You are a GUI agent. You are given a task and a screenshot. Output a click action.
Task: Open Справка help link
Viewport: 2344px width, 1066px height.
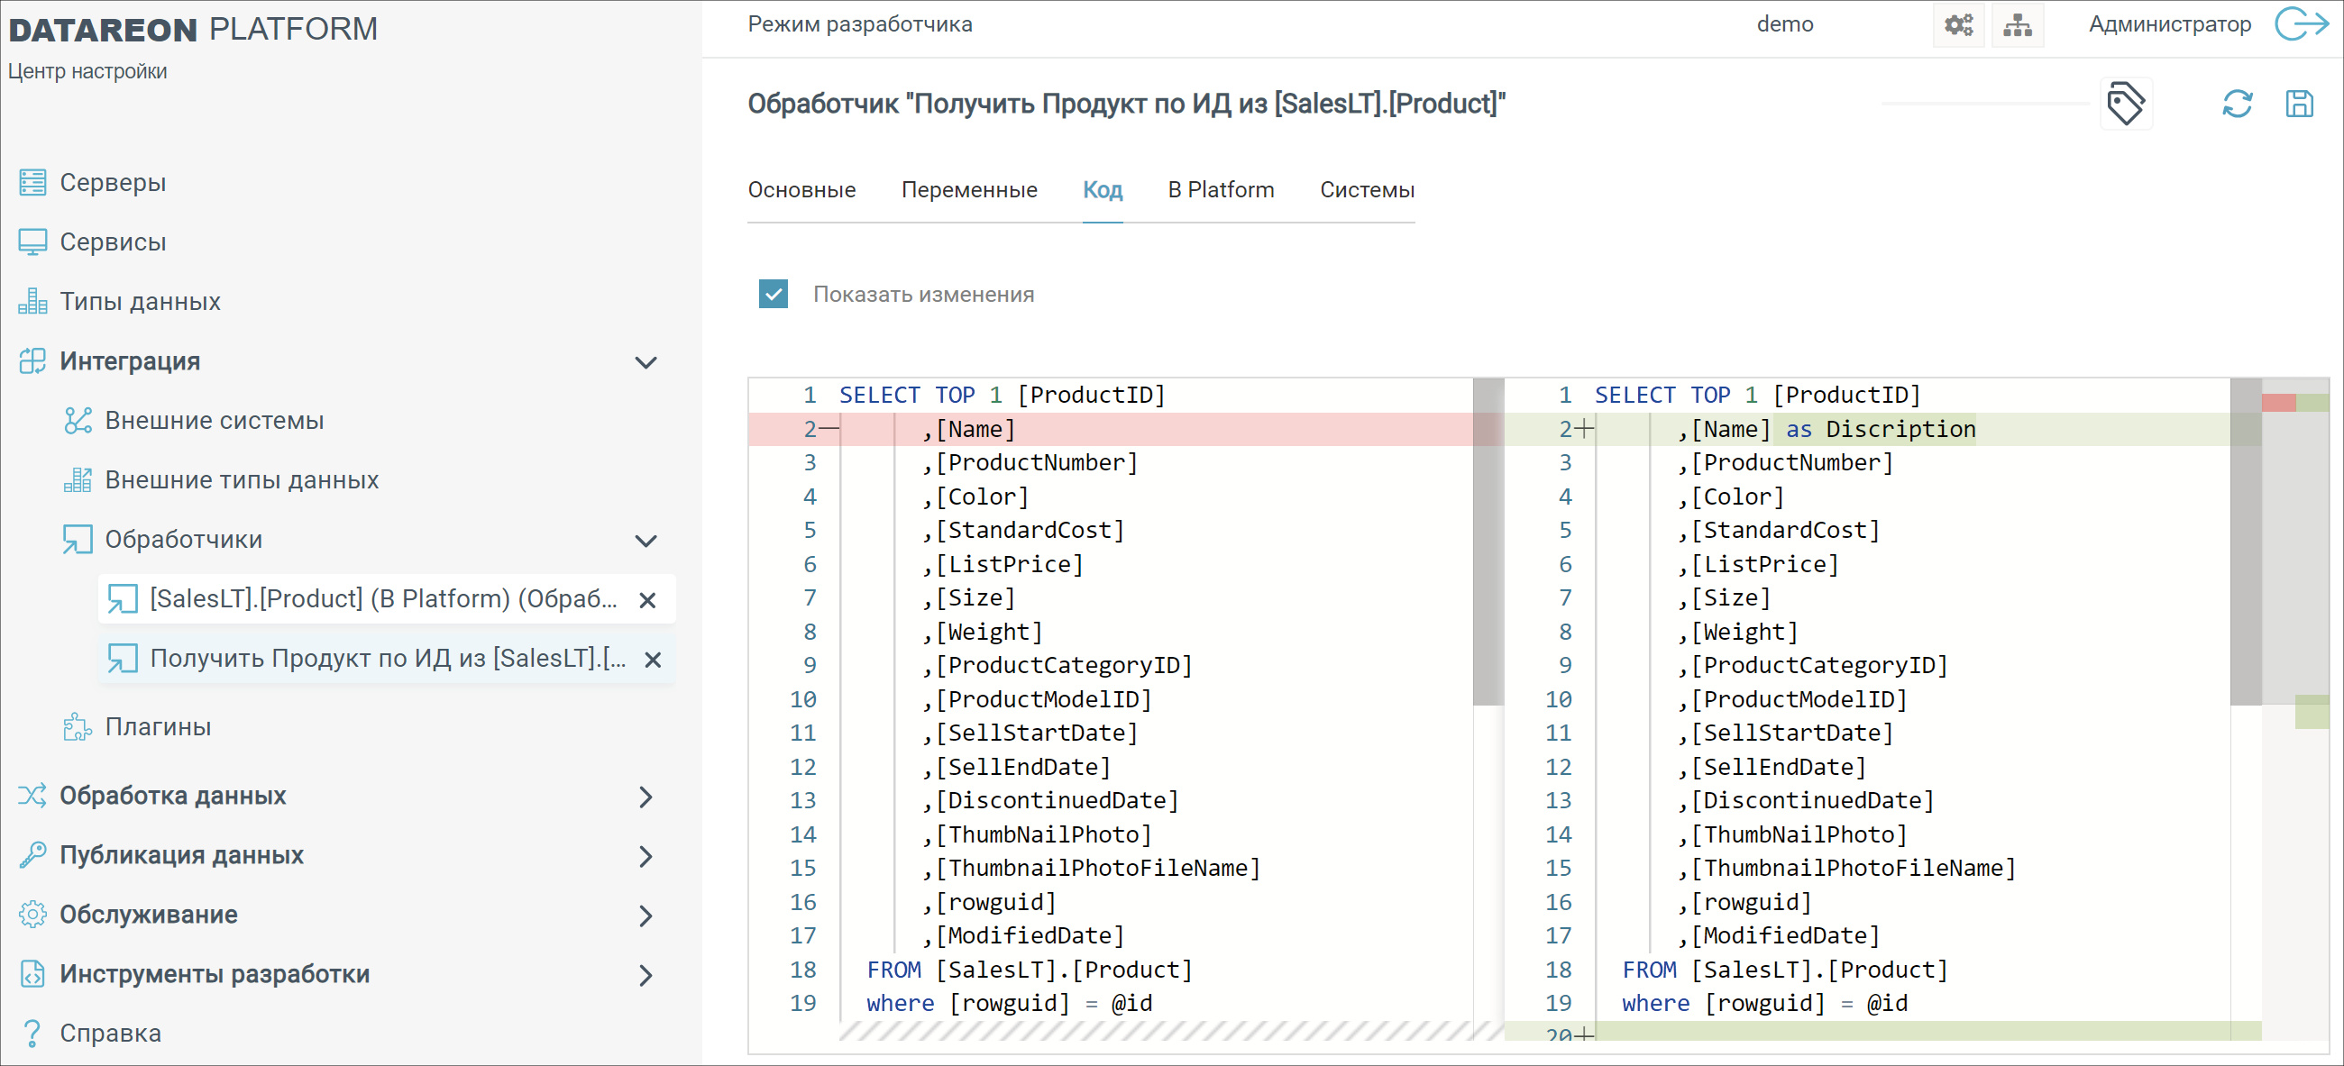pyautogui.click(x=110, y=1034)
